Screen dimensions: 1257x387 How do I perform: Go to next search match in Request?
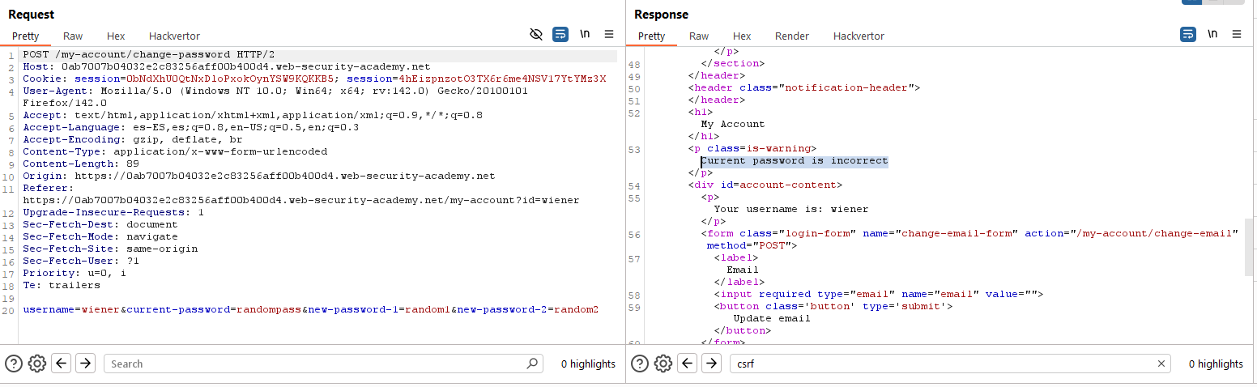[x=85, y=364]
